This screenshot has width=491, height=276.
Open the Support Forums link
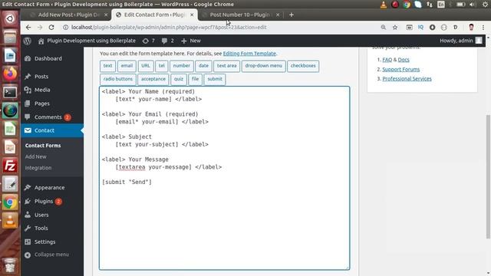point(400,69)
